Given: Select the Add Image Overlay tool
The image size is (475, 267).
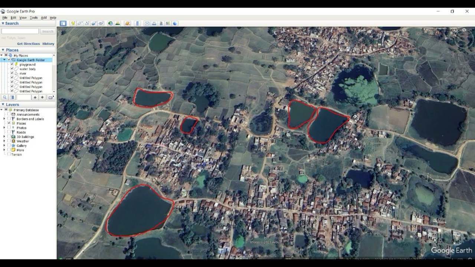Looking at the screenshot, I should click(94, 23).
